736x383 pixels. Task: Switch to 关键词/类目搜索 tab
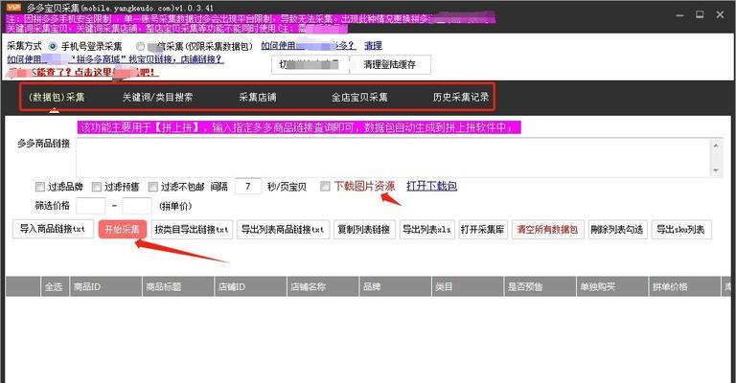pyautogui.click(x=157, y=97)
